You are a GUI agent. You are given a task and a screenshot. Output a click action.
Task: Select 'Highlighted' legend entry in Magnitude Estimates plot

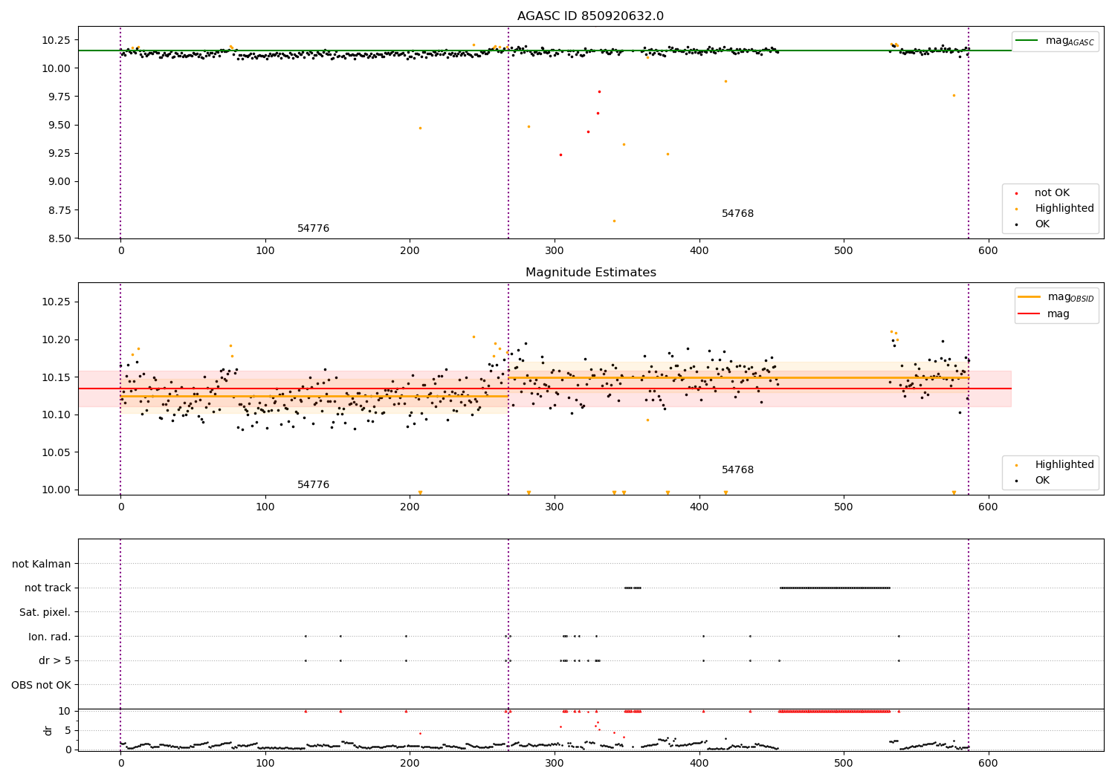coord(1054,465)
